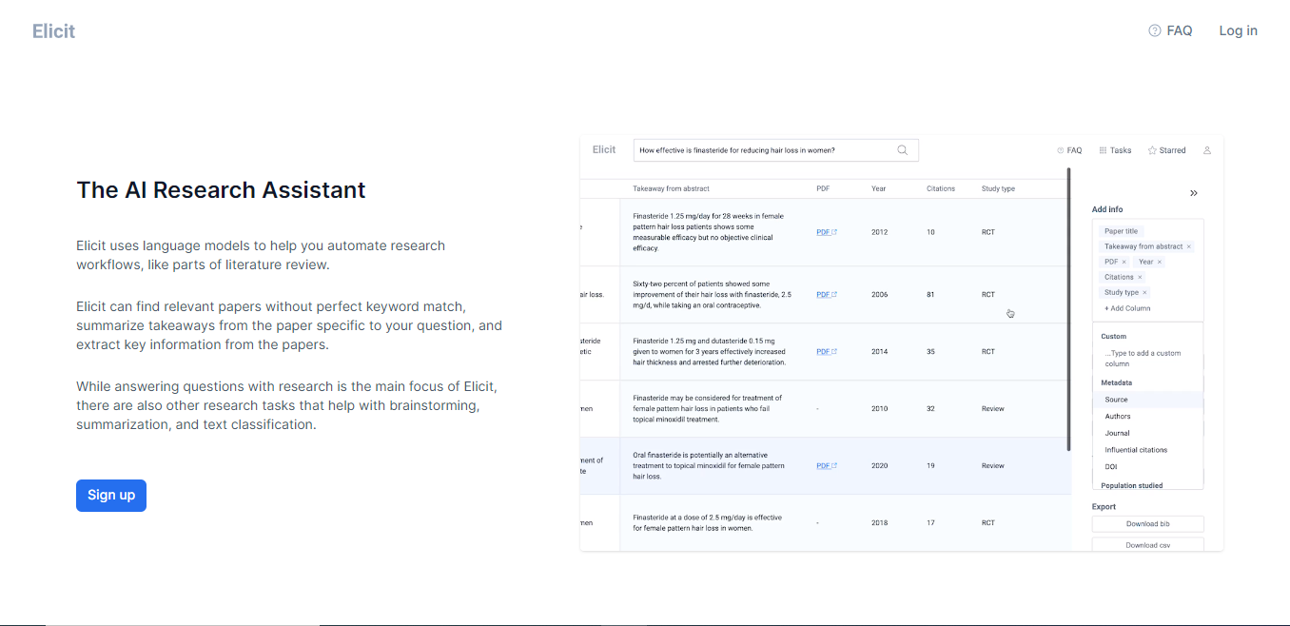Open the PDF link in the 2006 row
The height and width of the screenshot is (626, 1290).
click(x=826, y=295)
